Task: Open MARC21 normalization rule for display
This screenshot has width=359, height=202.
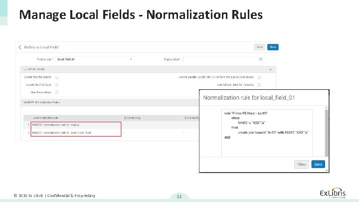Action: click(x=56, y=125)
